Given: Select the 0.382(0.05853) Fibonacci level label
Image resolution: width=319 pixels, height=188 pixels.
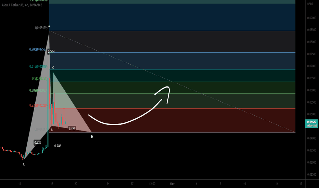Looking at the screenshot, I should [38, 90].
